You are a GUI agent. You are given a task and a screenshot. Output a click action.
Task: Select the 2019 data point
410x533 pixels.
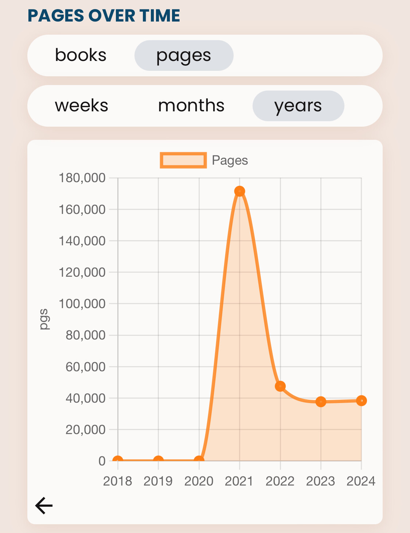point(158,461)
